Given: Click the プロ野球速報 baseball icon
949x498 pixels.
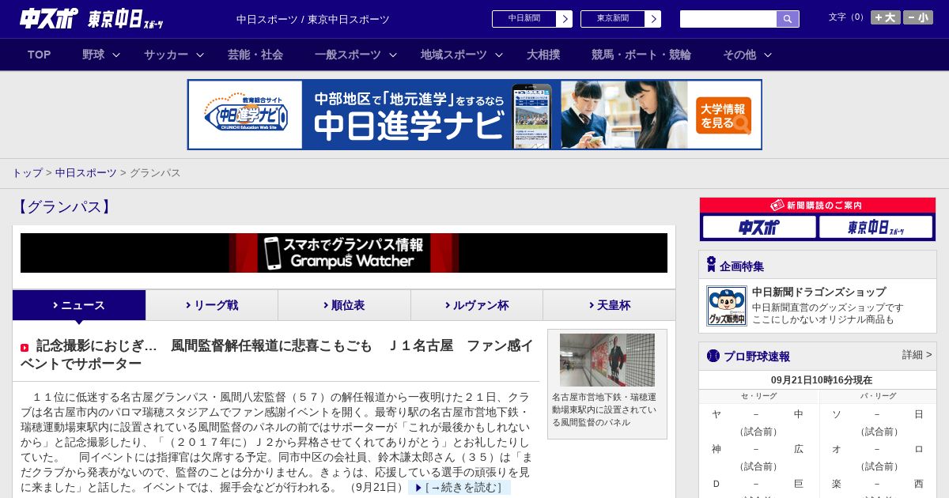Looking at the screenshot, I should (713, 356).
